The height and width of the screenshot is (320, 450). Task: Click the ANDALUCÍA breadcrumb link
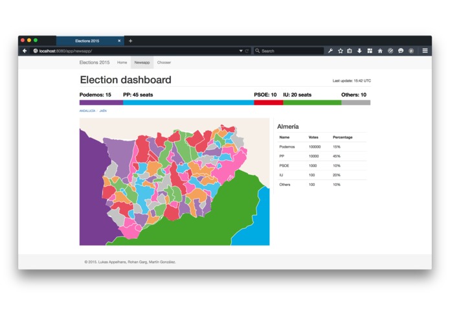coord(87,111)
